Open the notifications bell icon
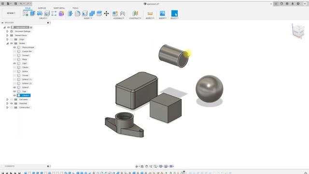309x174 pixels. click(293, 3)
